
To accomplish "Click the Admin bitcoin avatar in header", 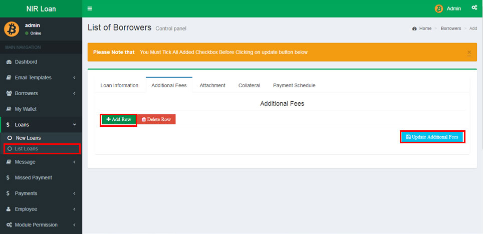I will [x=439, y=9].
